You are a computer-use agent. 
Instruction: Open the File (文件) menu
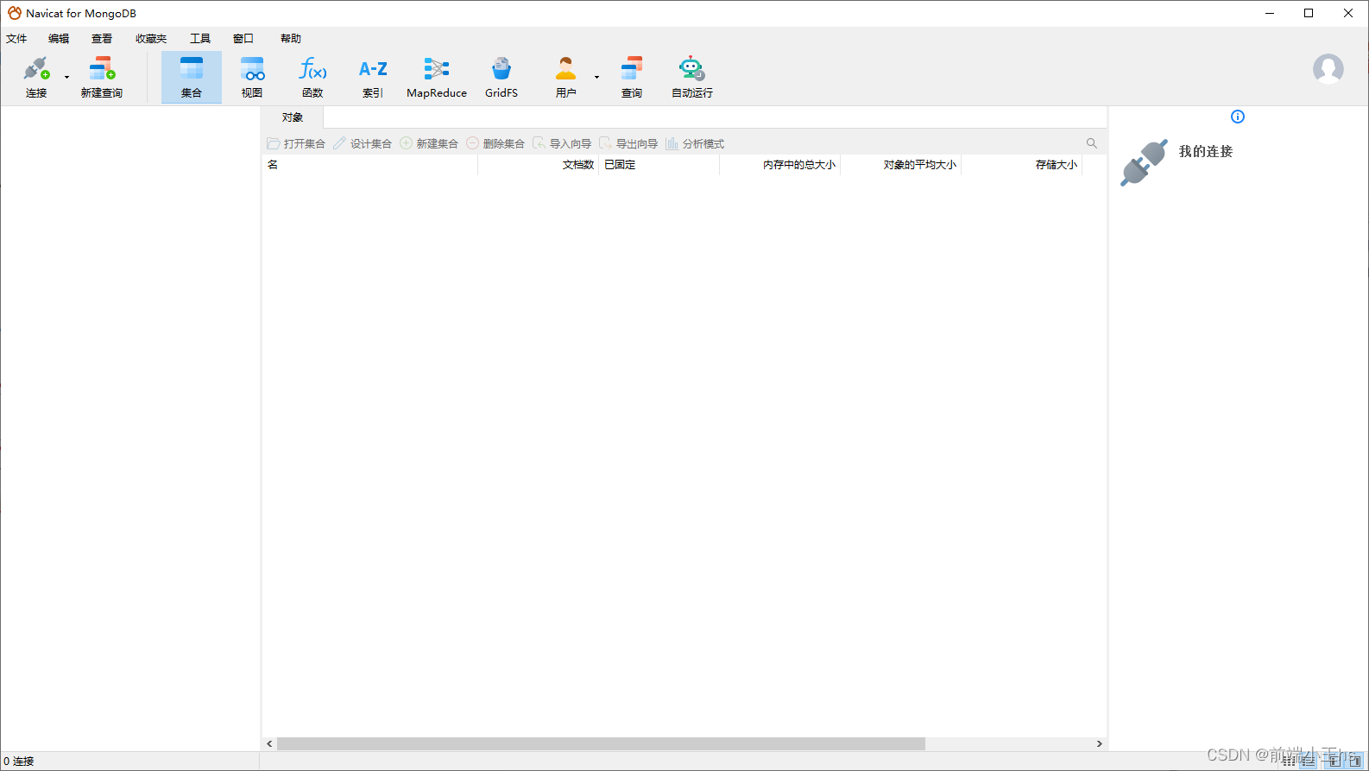point(16,39)
